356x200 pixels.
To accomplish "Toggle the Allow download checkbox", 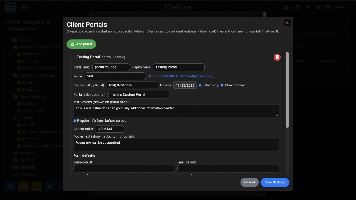I will pyautogui.click(x=222, y=85).
